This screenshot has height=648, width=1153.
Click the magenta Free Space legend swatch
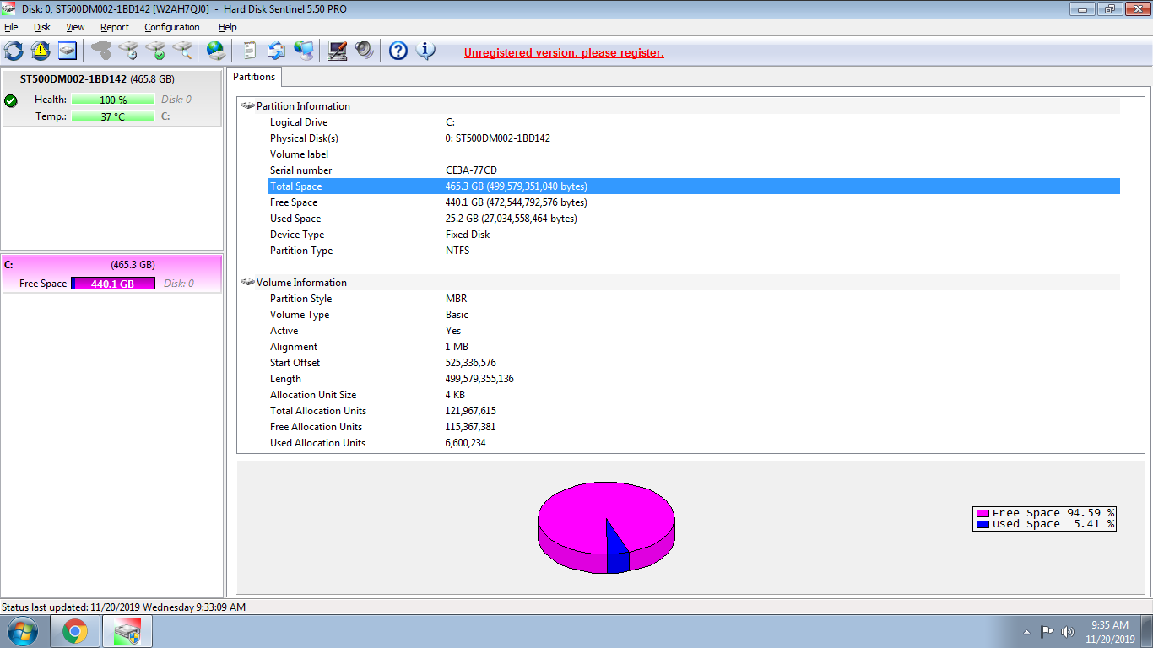982,513
